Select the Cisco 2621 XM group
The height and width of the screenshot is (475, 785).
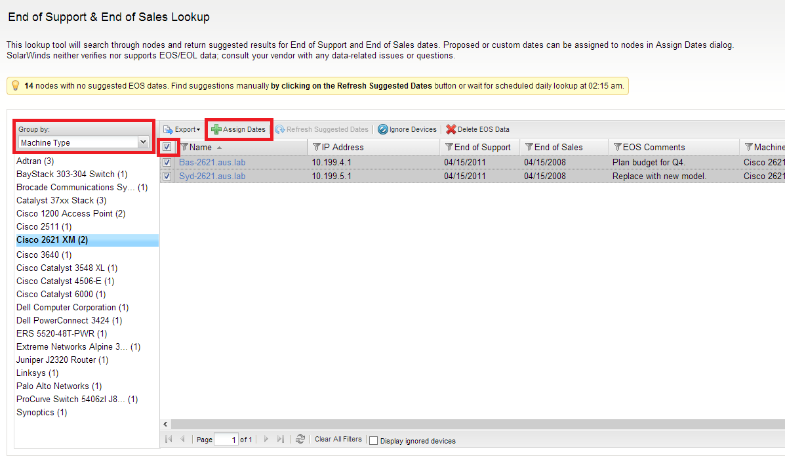point(86,240)
